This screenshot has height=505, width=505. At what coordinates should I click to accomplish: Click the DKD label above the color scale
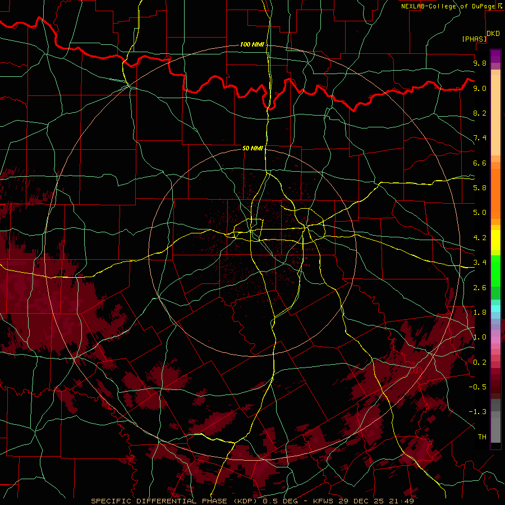[x=493, y=34]
